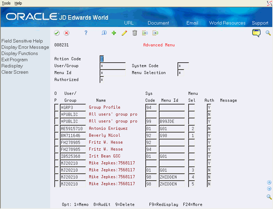
Task: Select Exit Program
Action: [x=15, y=60]
